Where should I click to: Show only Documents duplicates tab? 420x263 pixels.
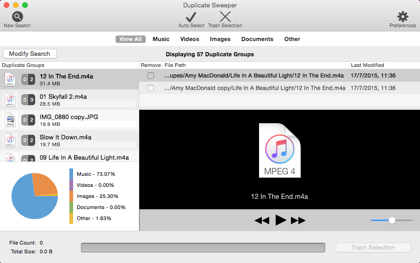[x=257, y=39]
